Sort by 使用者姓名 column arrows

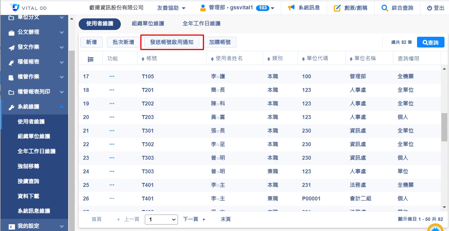(212, 59)
